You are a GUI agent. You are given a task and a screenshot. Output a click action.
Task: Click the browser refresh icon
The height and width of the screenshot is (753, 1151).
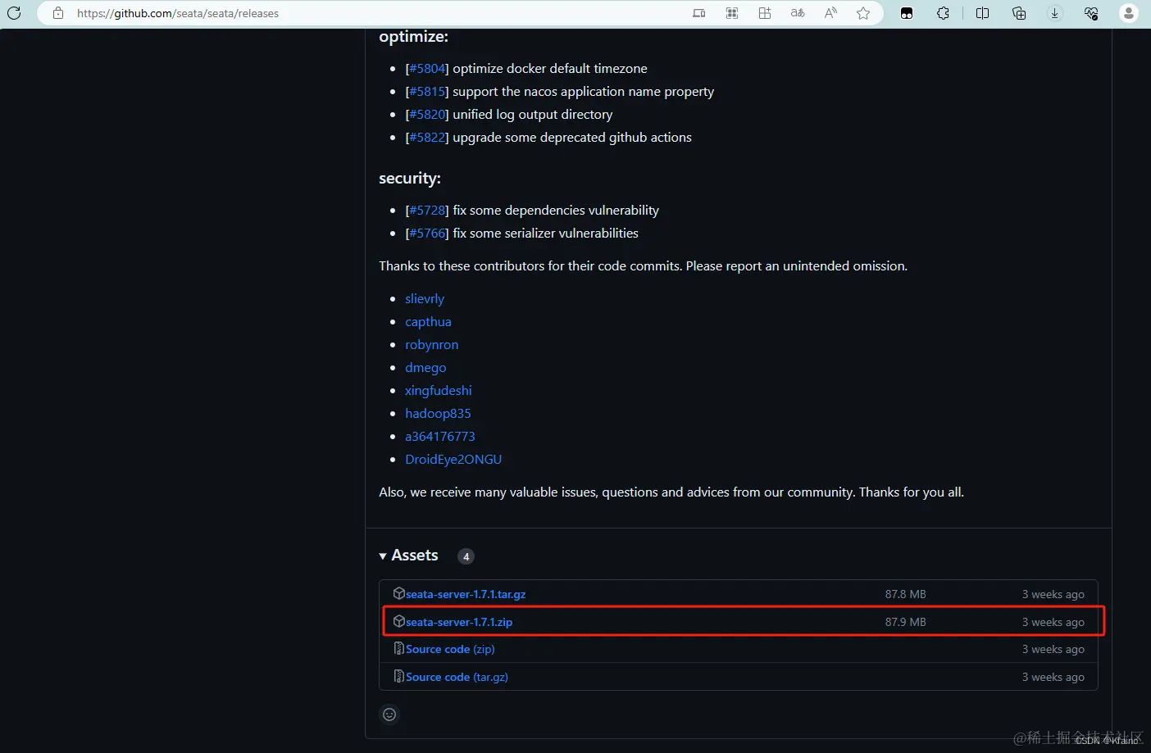point(14,13)
